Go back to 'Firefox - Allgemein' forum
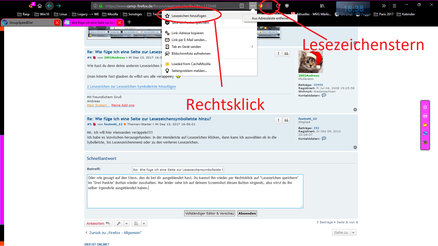438x246 pixels. pos(113,233)
